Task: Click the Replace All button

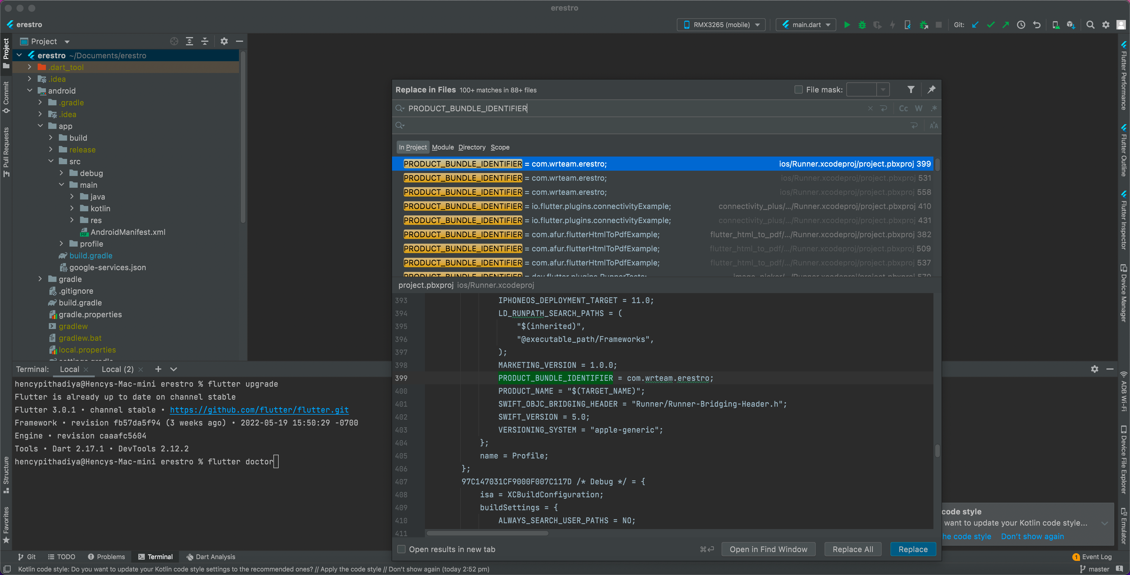Action: [x=853, y=549]
